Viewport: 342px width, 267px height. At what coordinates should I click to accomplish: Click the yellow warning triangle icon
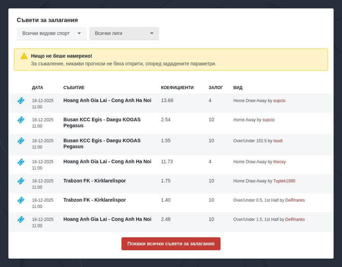pyautogui.click(x=24, y=56)
